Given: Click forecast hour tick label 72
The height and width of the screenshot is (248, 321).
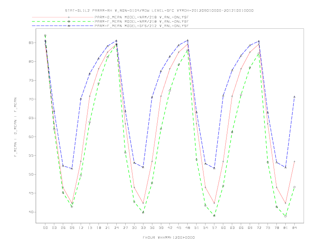Looking at the screenshot, I should click(x=259, y=228).
